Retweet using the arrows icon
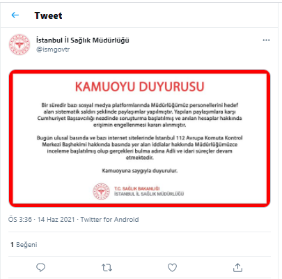The height and width of the screenshot is (279, 282). [x=107, y=268]
